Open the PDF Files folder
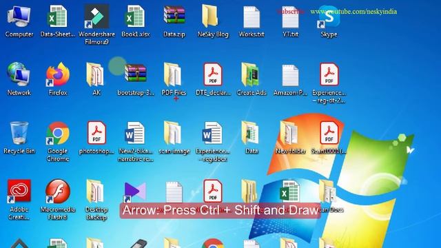 click(x=172, y=74)
